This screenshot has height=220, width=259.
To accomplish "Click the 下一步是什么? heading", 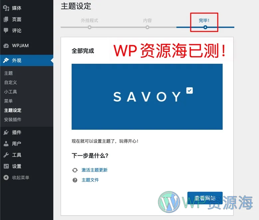I will pos(90,155).
